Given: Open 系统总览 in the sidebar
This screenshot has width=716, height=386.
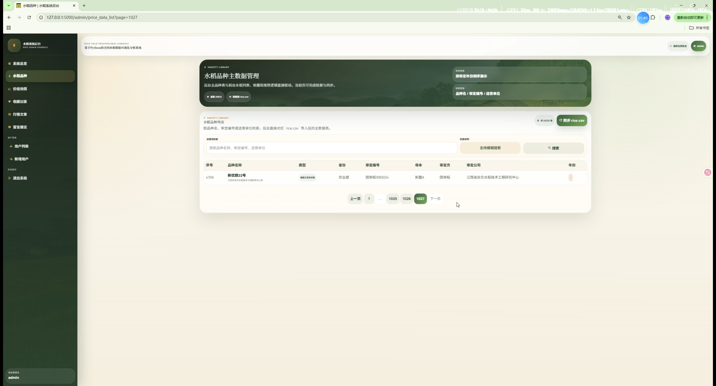Looking at the screenshot, I should [x=20, y=63].
